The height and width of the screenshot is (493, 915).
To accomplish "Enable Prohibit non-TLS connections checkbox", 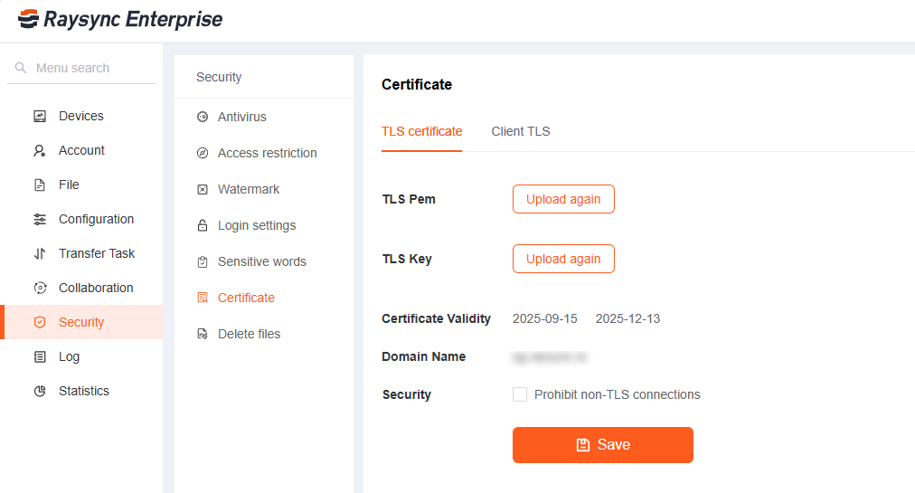I will [520, 394].
